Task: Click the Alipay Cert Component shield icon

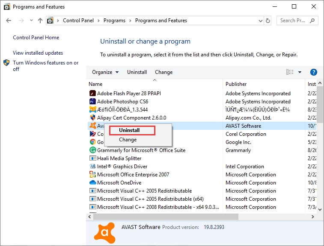Action: (92, 118)
